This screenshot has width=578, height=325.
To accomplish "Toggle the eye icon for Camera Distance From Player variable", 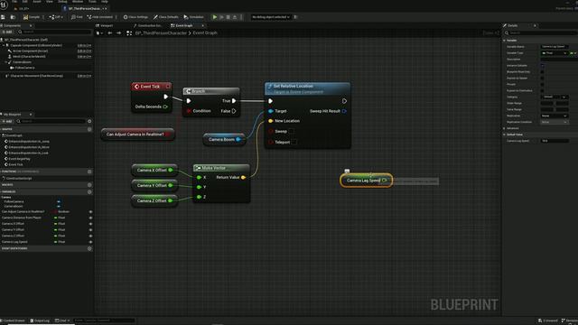I will tap(90, 218).
